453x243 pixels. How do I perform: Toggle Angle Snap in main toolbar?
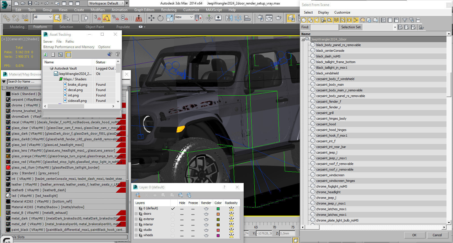coord(107,18)
